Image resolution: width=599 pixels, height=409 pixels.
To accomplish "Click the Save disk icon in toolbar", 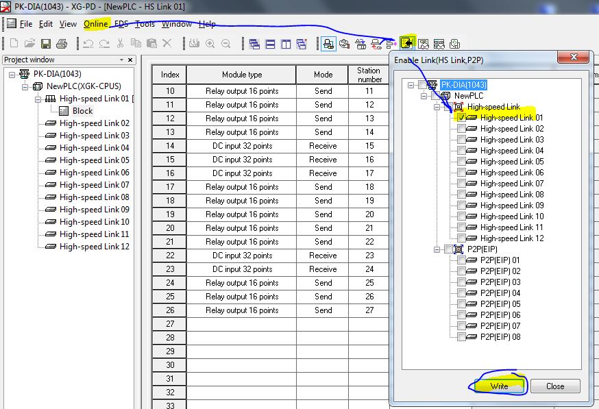I will pyautogui.click(x=46, y=44).
